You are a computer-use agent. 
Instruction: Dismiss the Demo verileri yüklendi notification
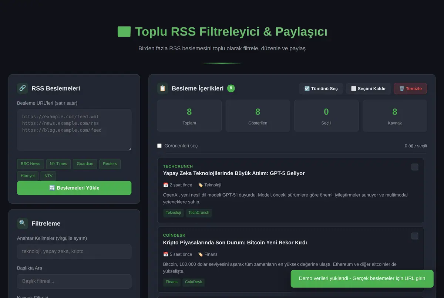(x=362, y=278)
